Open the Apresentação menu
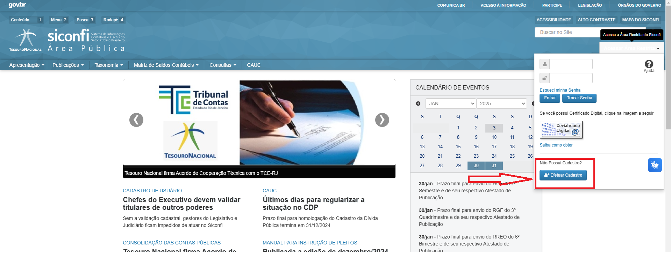The image size is (671, 278). click(27, 65)
